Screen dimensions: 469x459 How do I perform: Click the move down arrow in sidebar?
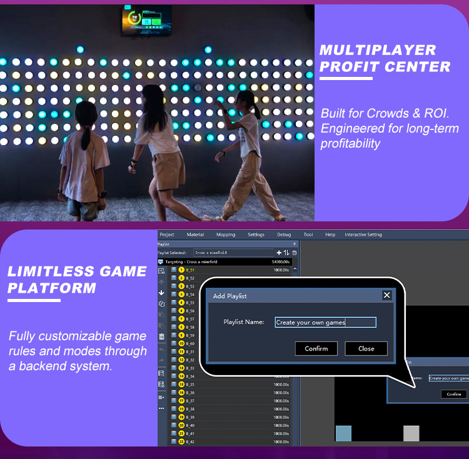tap(161, 293)
